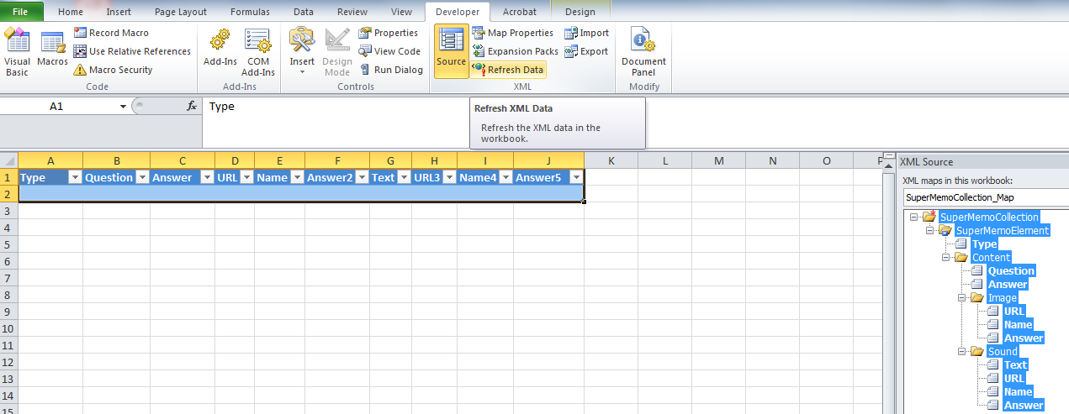1069x414 pixels.
Task: Switch to the Design tab
Action: 579,12
